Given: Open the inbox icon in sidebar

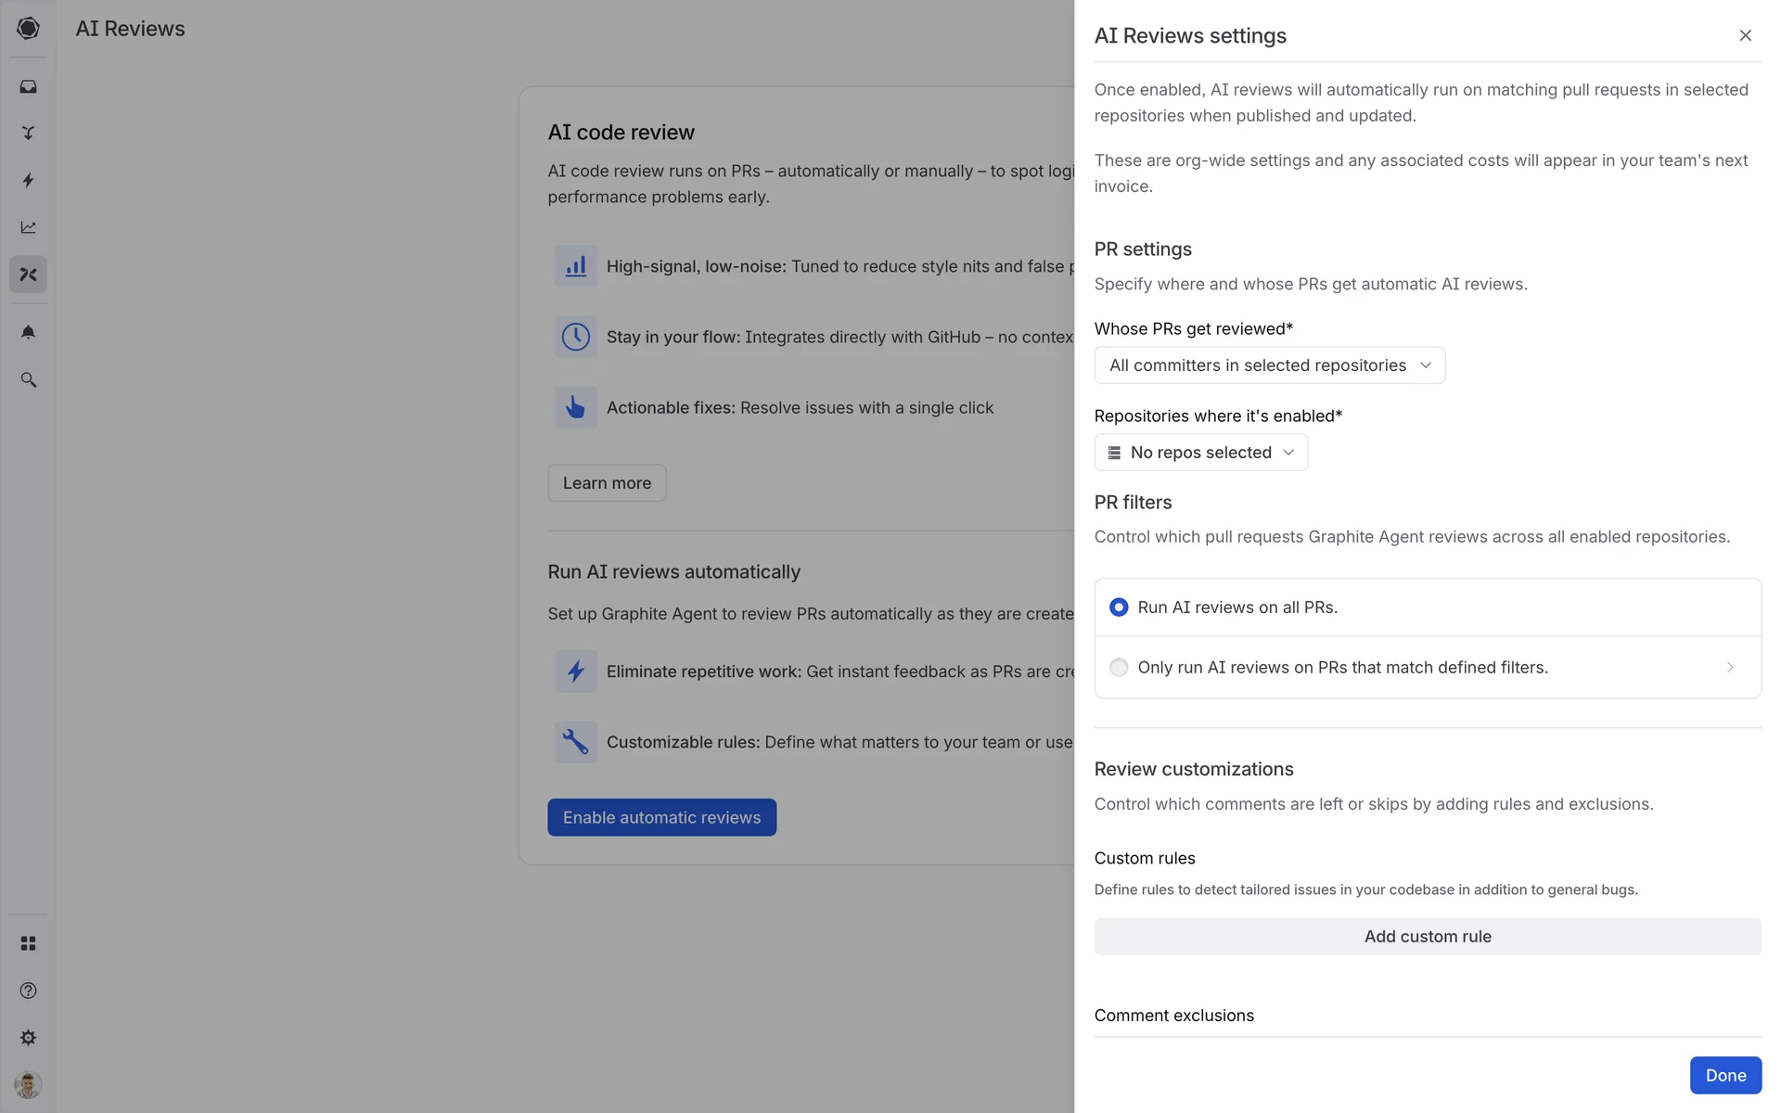Looking at the screenshot, I should (28, 86).
